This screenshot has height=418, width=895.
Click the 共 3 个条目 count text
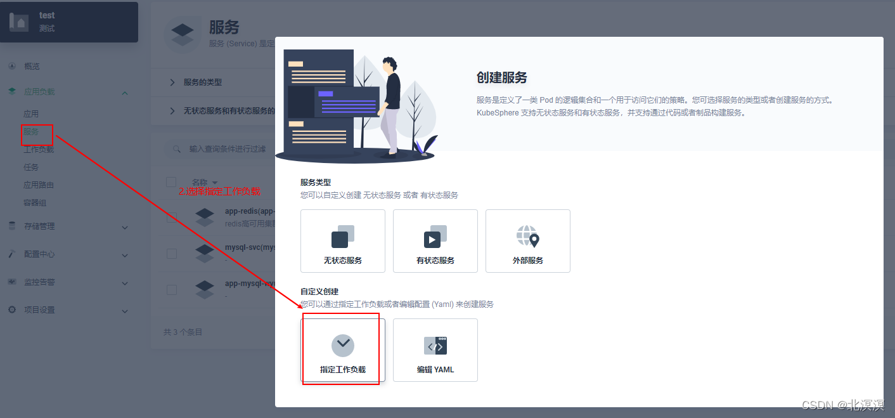[183, 332]
